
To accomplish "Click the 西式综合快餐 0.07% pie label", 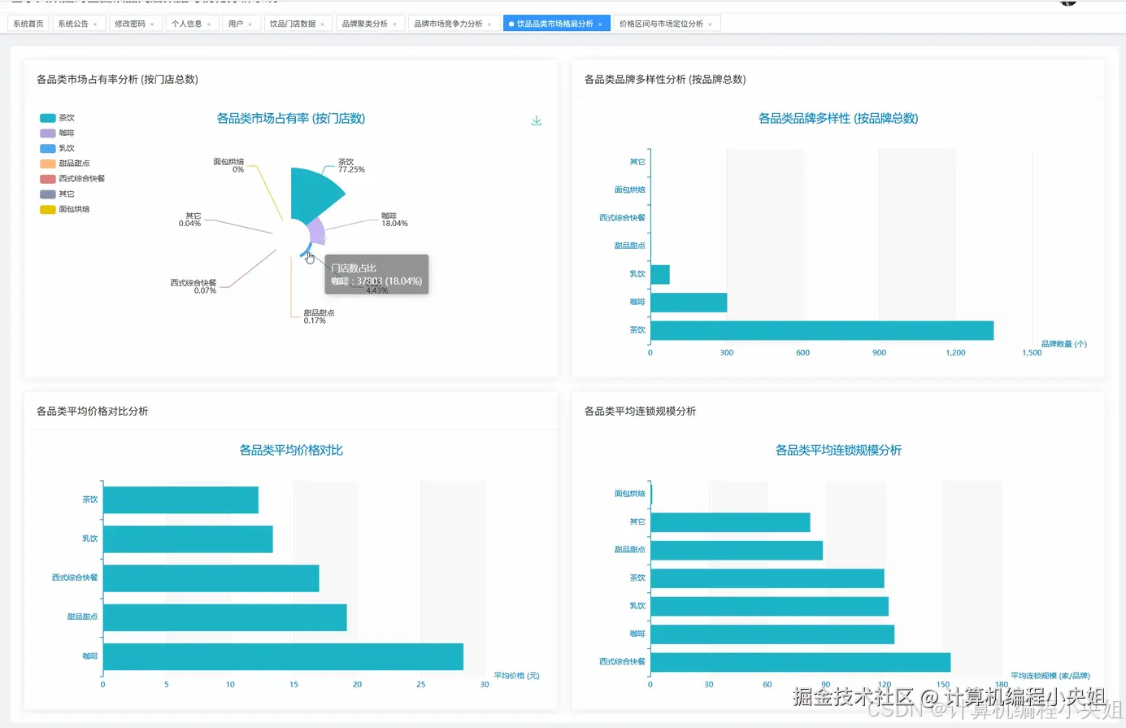I will point(193,286).
